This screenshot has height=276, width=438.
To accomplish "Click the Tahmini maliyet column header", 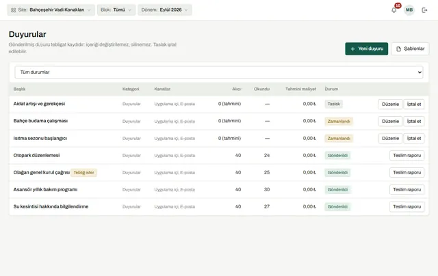I will [x=300, y=89].
